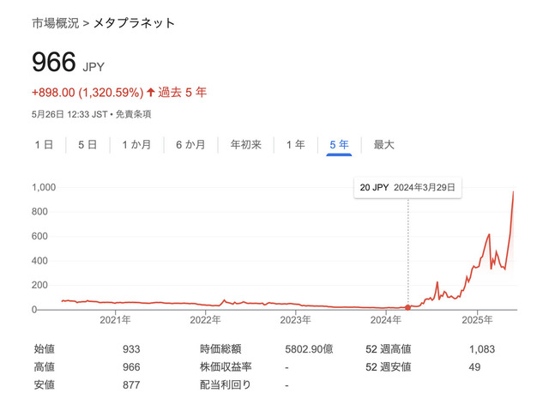Screen dimensions: 549x405
Task: Click the 過去 5 年 label
Action: [x=183, y=93]
